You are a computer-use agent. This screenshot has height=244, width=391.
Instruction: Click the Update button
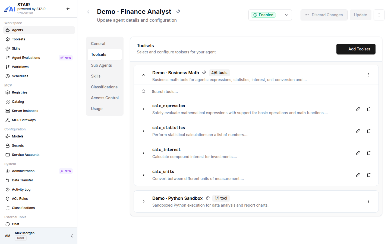point(361,15)
